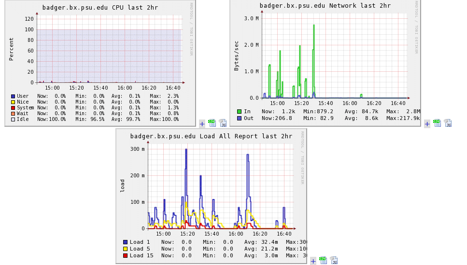Click the green In legend swatch
This screenshot has height=265, width=467.
(x=239, y=111)
